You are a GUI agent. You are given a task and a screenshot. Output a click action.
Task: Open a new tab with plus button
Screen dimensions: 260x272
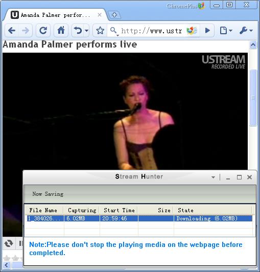coord(114,15)
